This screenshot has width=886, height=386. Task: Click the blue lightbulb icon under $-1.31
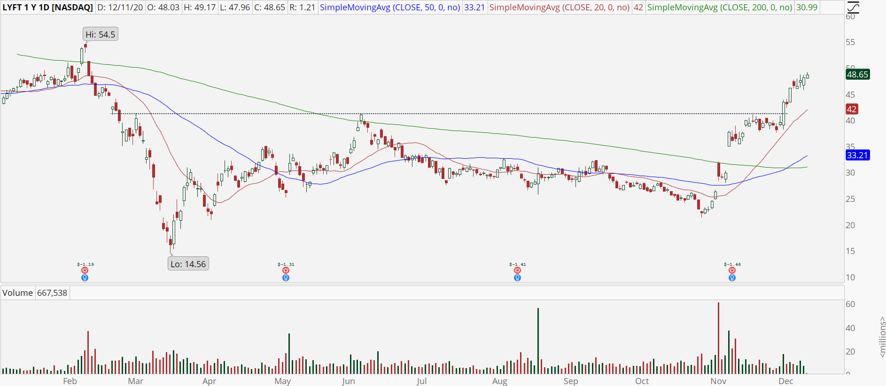(x=286, y=278)
